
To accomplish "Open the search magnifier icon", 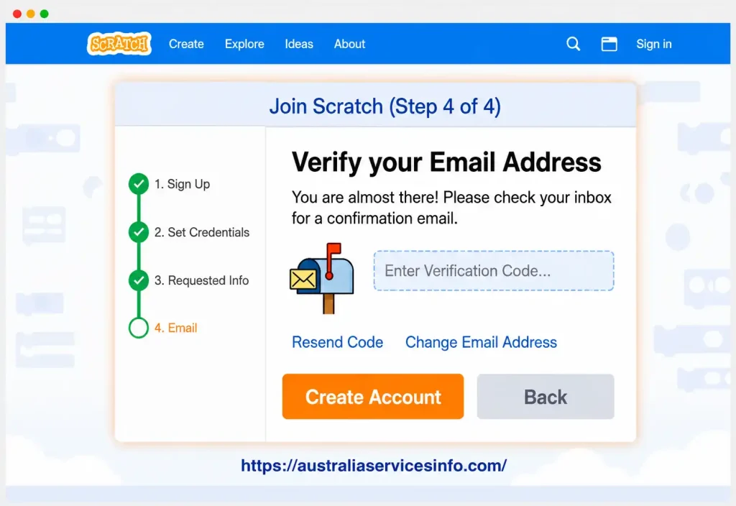I will pyautogui.click(x=573, y=44).
